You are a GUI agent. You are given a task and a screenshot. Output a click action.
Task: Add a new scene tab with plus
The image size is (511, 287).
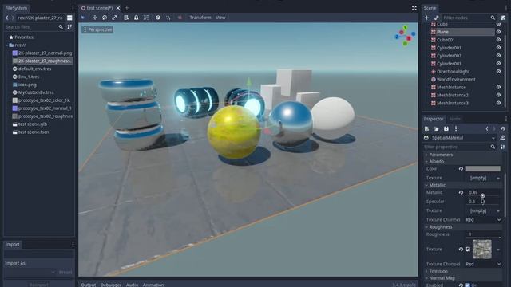pos(127,8)
